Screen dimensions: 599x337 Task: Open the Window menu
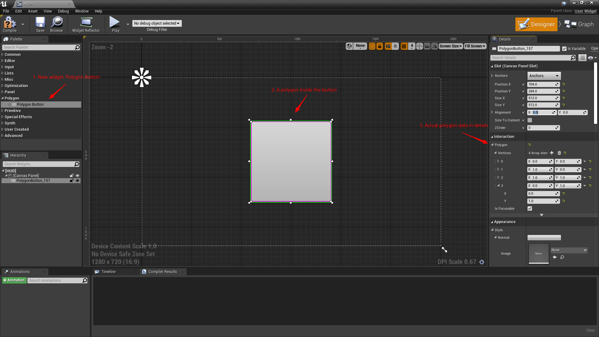[82, 11]
